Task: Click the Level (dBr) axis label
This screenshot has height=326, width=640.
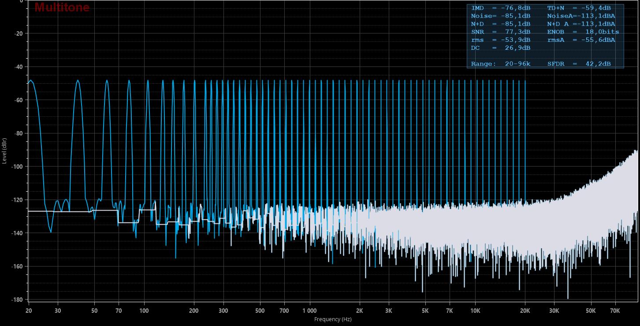Action: tap(4, 151)
